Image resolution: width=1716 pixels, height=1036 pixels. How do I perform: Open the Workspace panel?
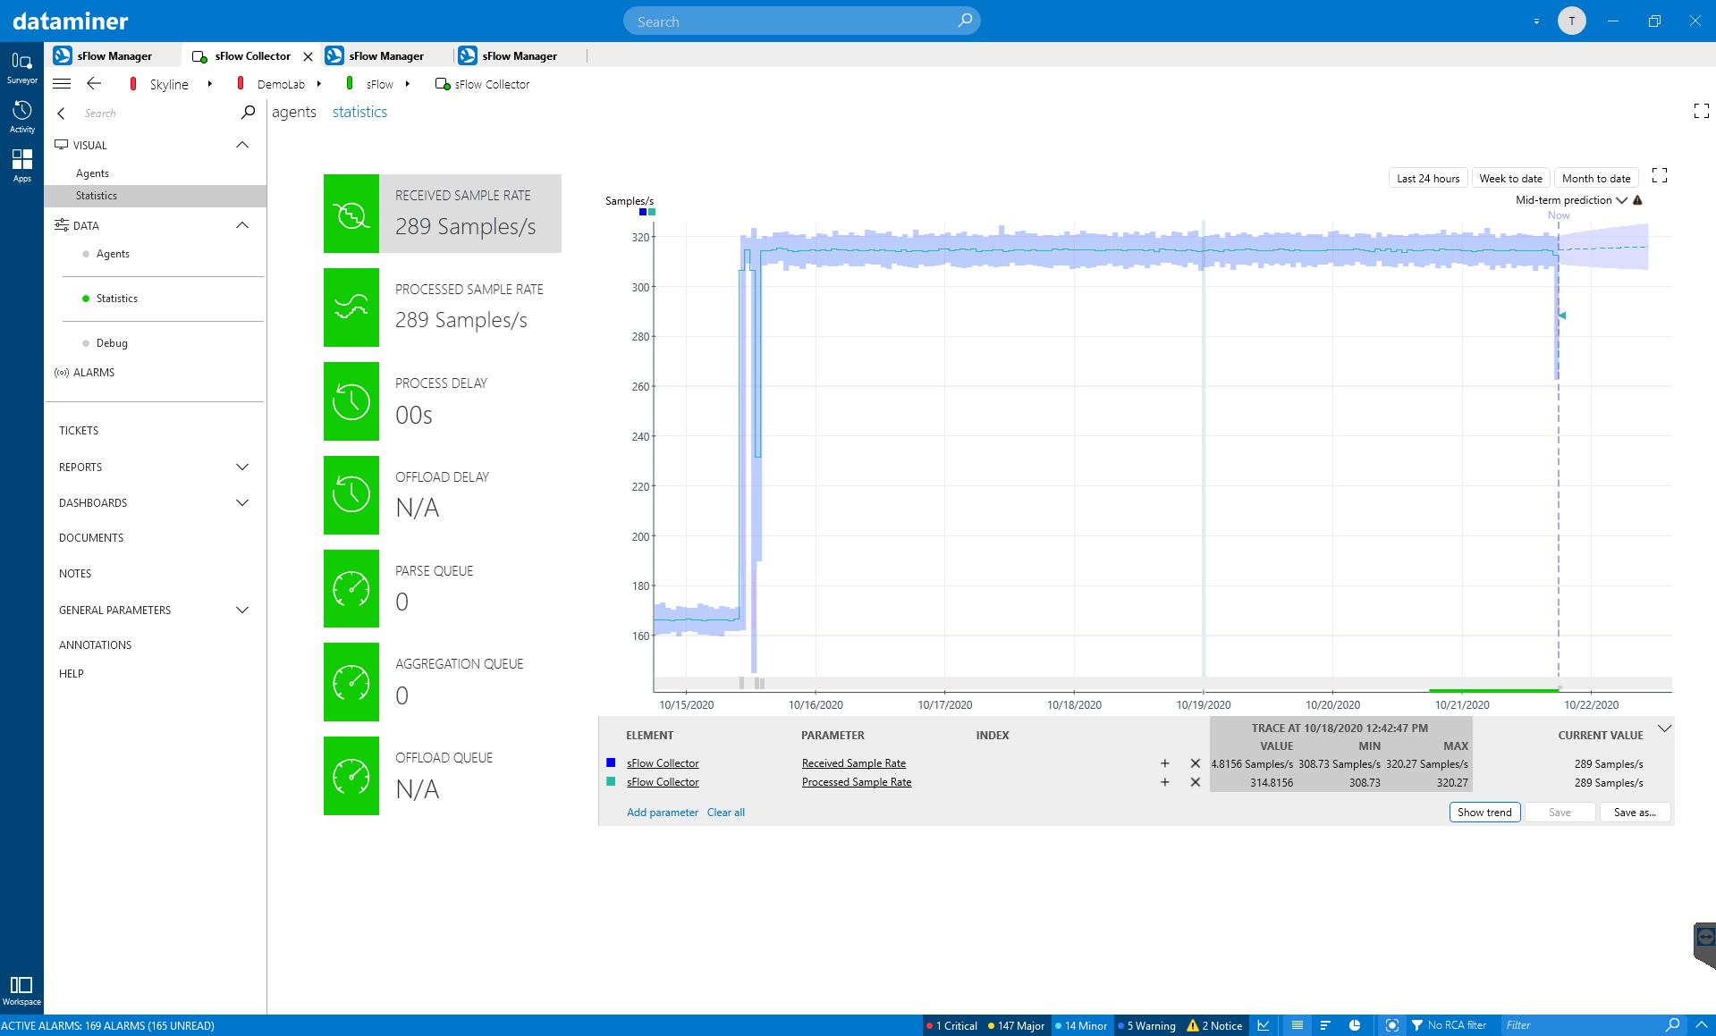click(x=21, y=990)
